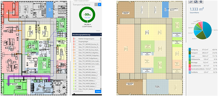Select row 10 Gibo_TF2_NEF400_Schn./radk

pos(86,64)
